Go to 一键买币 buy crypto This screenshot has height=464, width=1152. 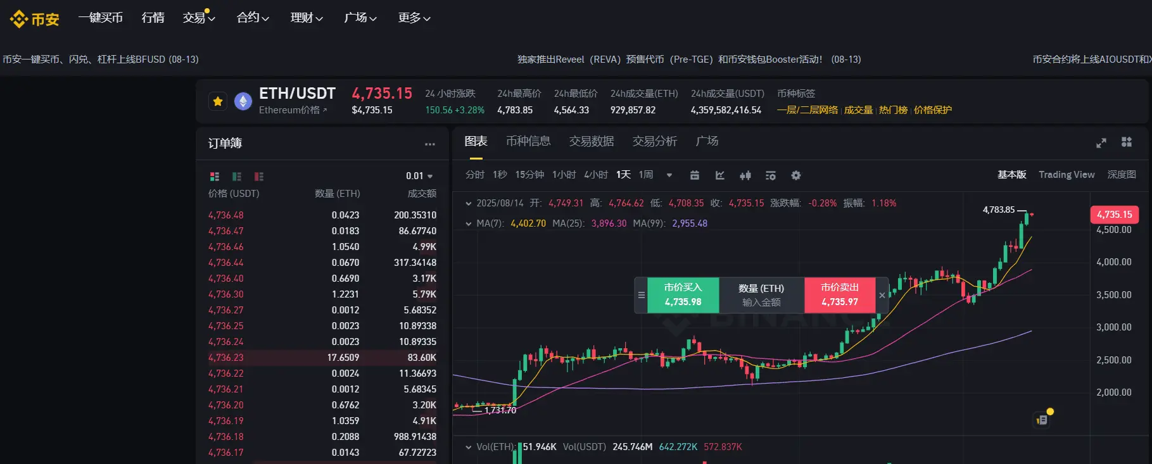point(100,18)
